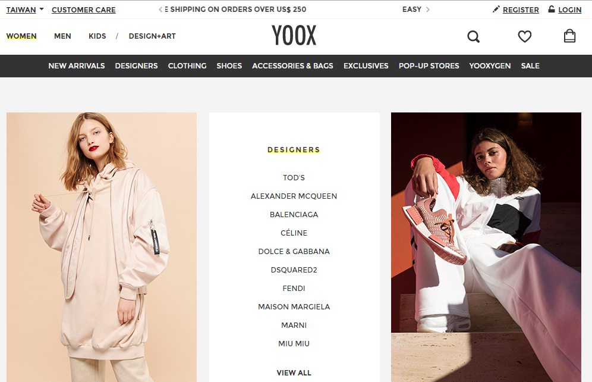Open the shopping bag icon
Viewport: 592px width, 382px height.
(x=569, y=36)
